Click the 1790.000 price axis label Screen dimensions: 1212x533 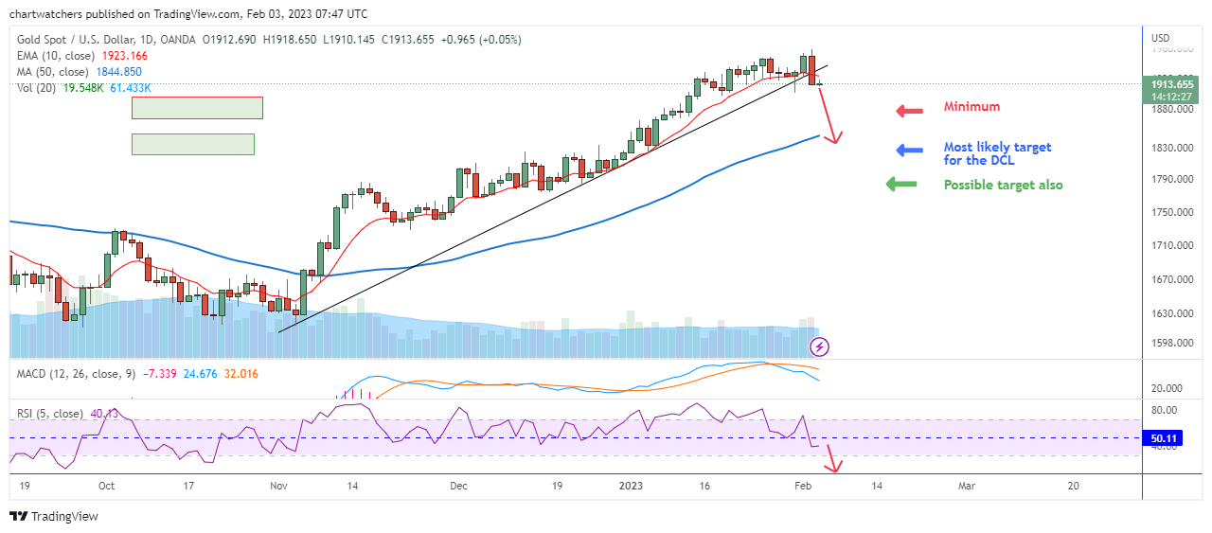[1171, 179]
